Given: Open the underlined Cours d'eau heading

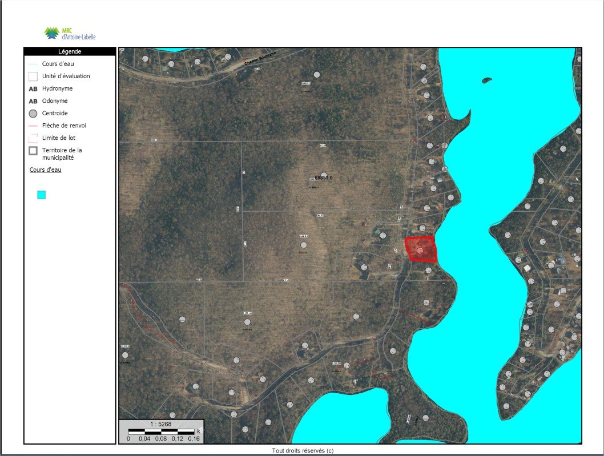Looking at the screenshot, I should click(45, 170).
